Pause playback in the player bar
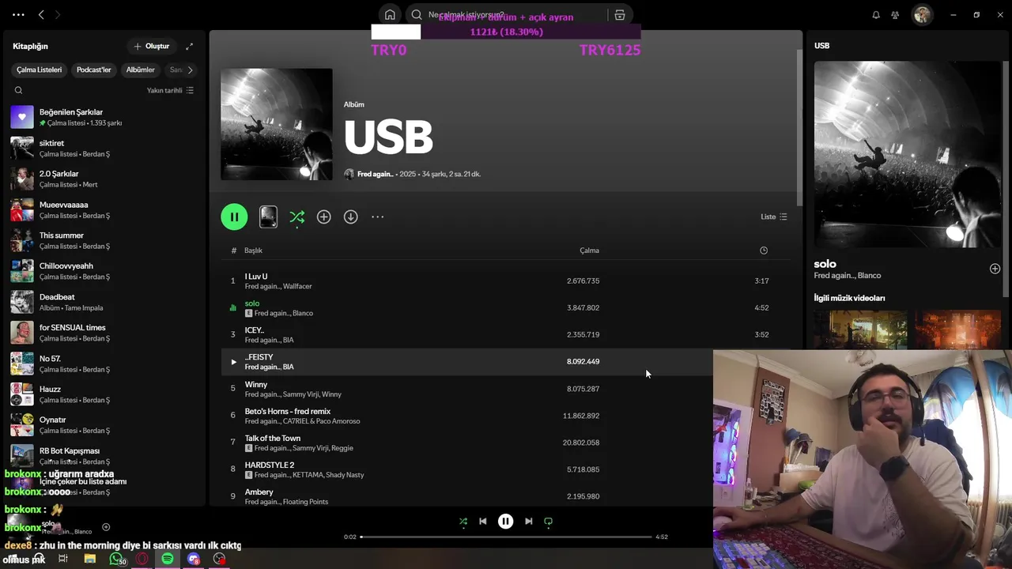 click(506, 522)
